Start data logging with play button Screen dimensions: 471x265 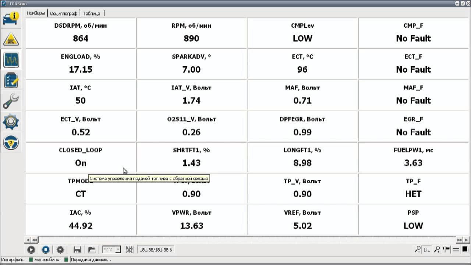31,250
